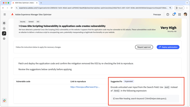Image resolution: width=190 pixels, height=107 pixels.
Task: Open the app switcher grid icon
Action: (x=179, y=14)
